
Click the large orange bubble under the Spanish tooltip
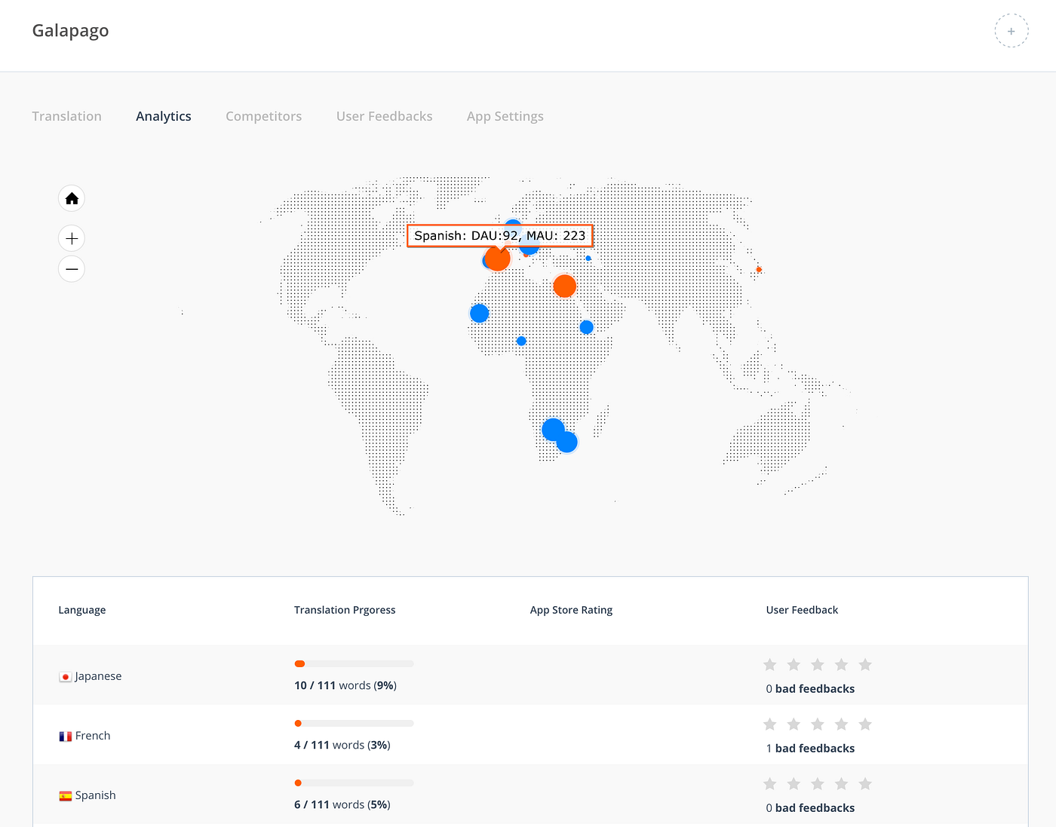click(497, 258)
